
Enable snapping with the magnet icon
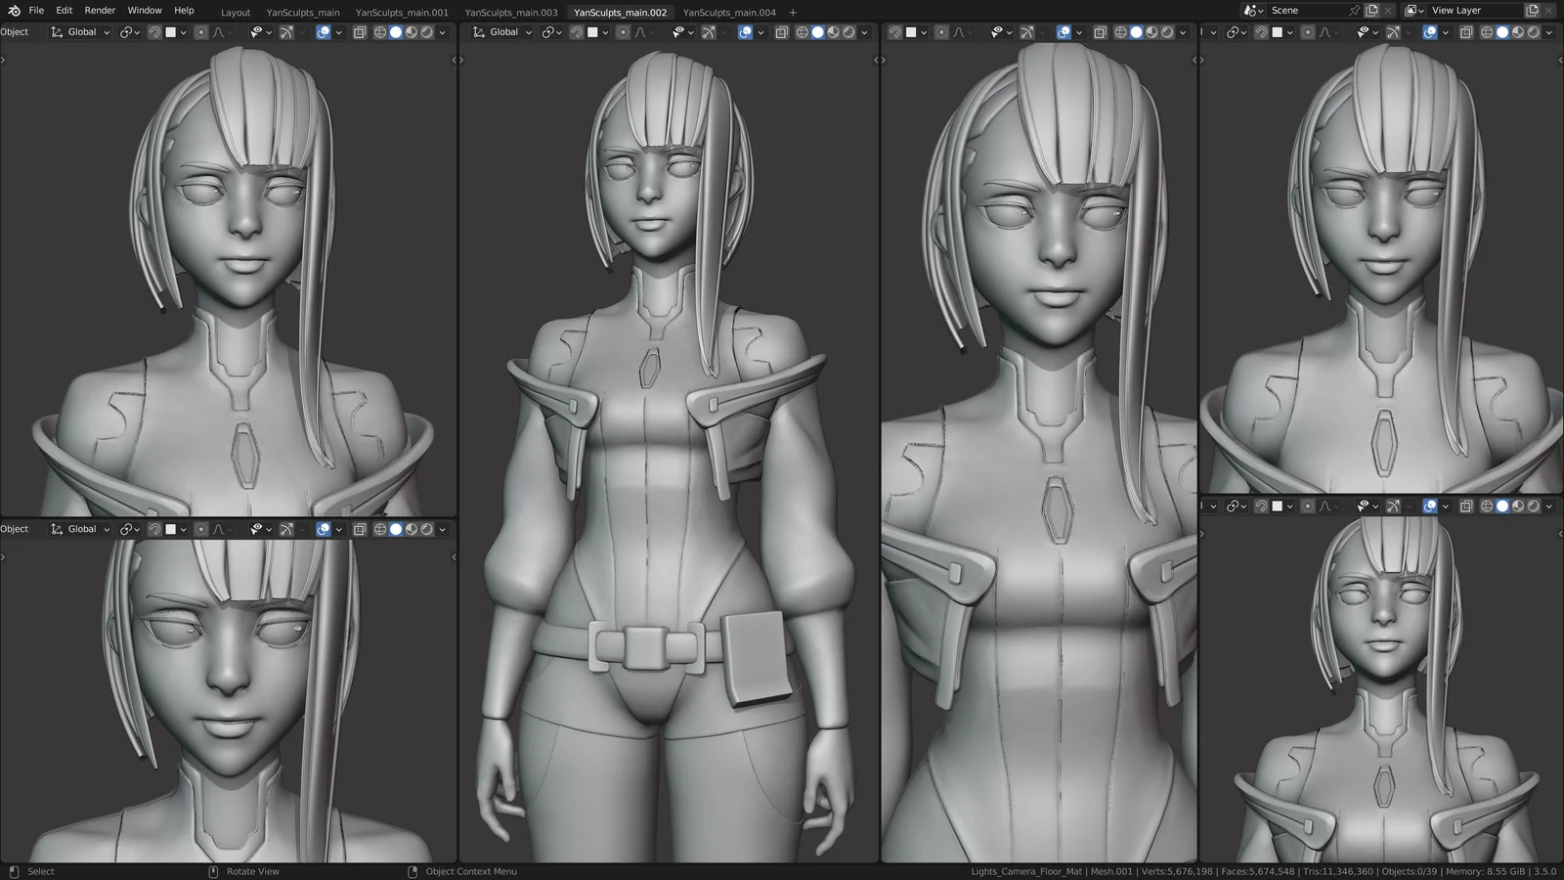coord(154,31)
